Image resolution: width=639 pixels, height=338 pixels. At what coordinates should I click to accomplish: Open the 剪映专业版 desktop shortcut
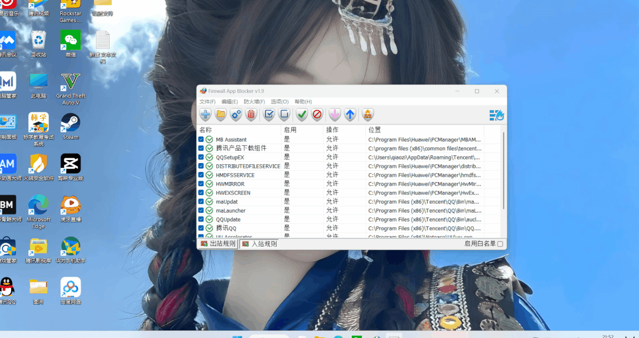[70, 167]
